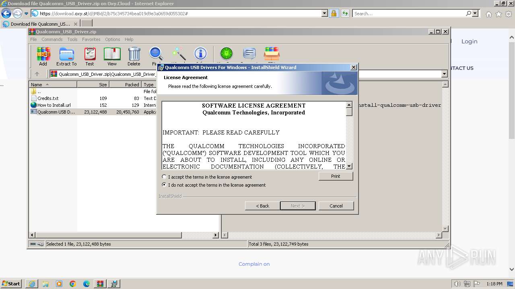The image size is (515, 289).
Task: Click the Delete trash can icon
Action: pos(134,56)
